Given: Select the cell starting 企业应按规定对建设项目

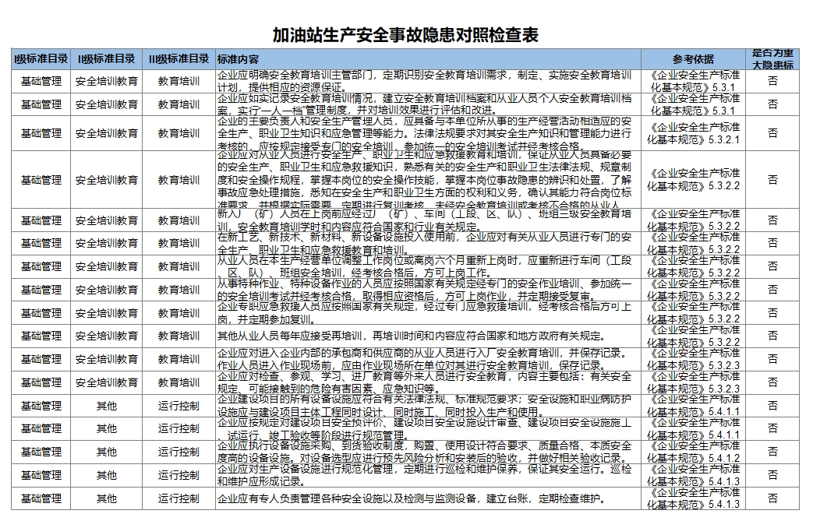Looking at the screenshot, I should click(x=428, y=428).
